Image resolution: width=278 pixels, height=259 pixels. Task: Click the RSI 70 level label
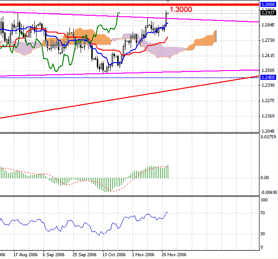(263, 213)
